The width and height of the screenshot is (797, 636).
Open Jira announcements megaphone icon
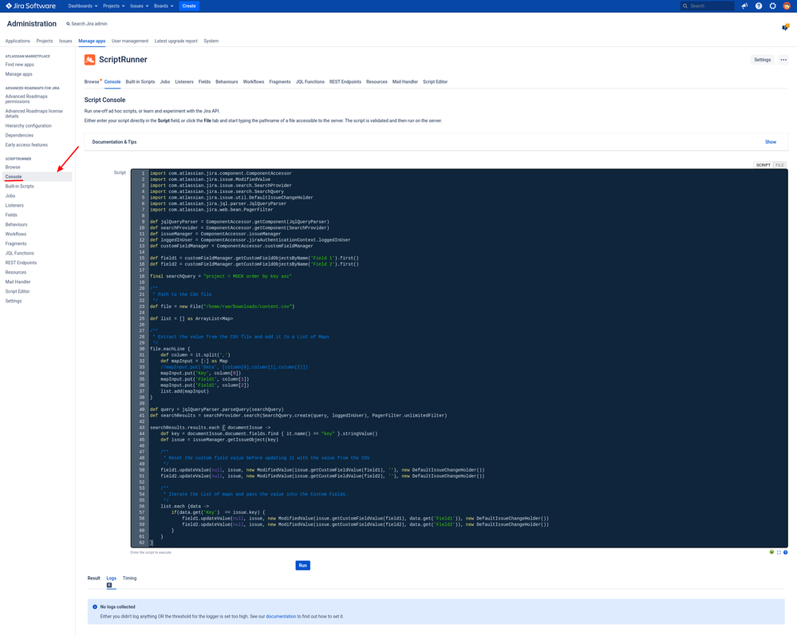tap(744, 6)
